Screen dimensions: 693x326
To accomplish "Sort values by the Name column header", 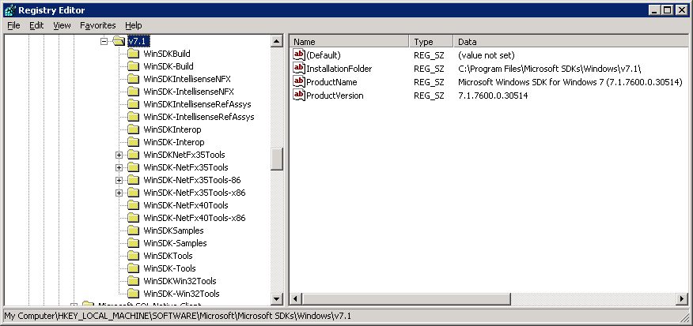I will click(x=349, y=42).
